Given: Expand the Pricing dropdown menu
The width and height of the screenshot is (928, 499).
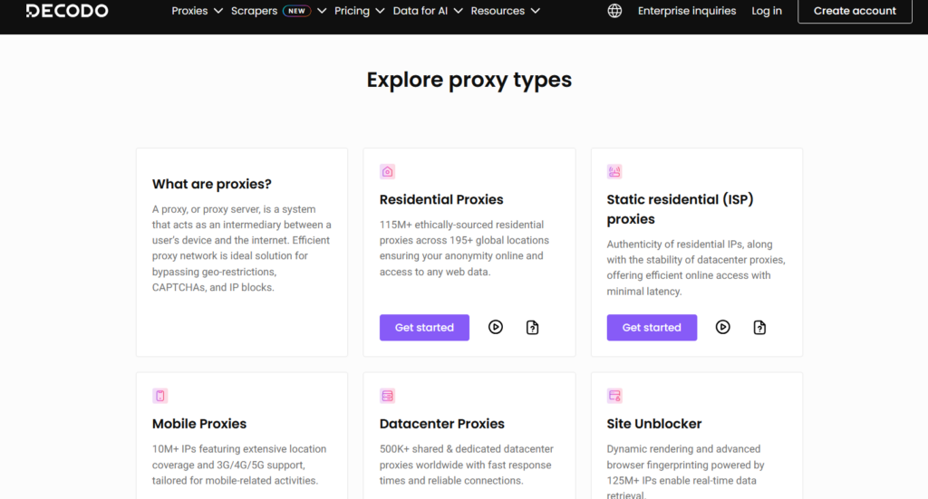Looking at the screenshot, I should pyautogui.click(x=359, y=11).
